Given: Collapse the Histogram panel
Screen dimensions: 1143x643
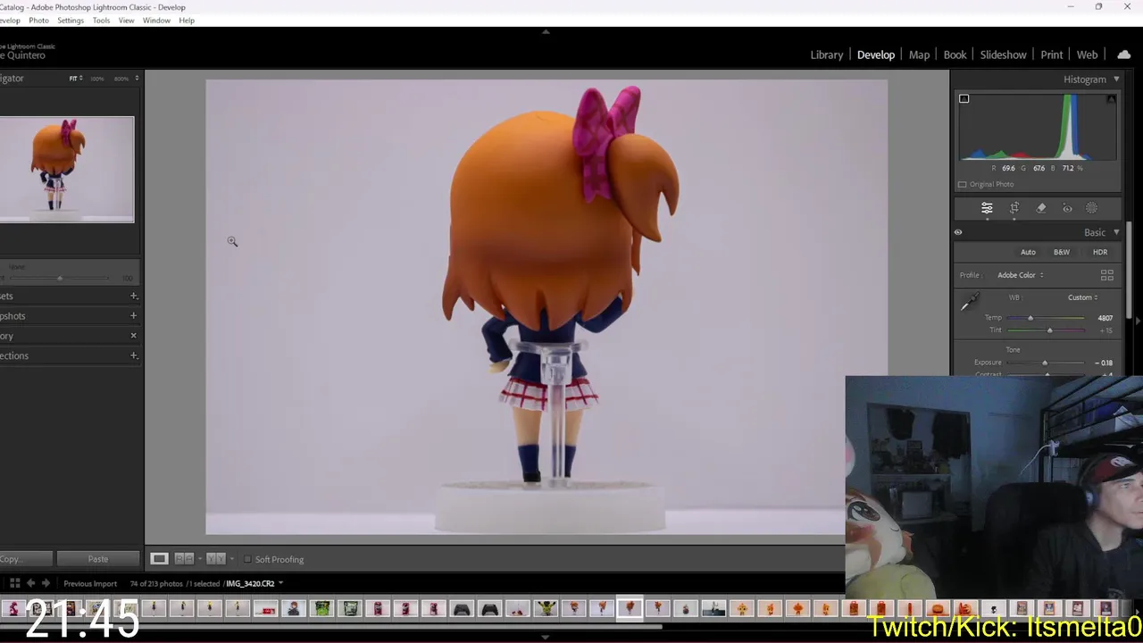Looking at the screenshot, I should tap(1116, 79).
